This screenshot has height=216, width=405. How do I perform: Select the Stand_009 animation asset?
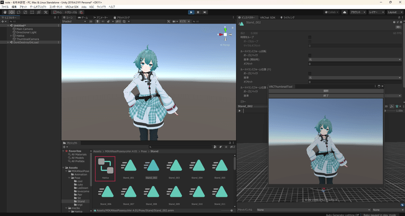[174, 195]
